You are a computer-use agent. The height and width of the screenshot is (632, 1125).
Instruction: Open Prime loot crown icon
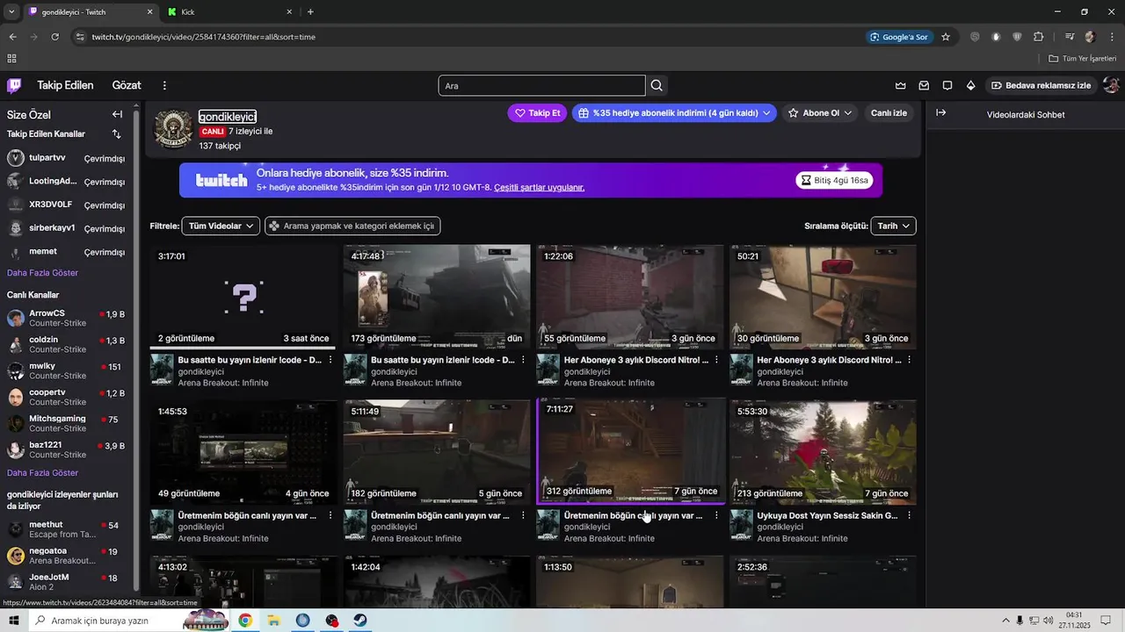pyautogui.click(x=901, y=85)
